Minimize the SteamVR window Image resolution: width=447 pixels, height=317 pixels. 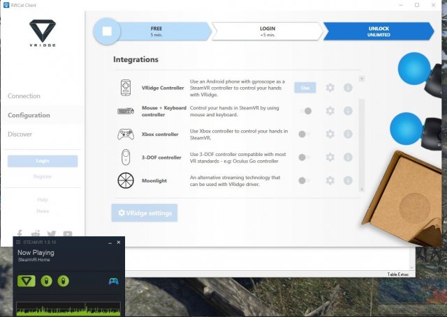[110, 242]
